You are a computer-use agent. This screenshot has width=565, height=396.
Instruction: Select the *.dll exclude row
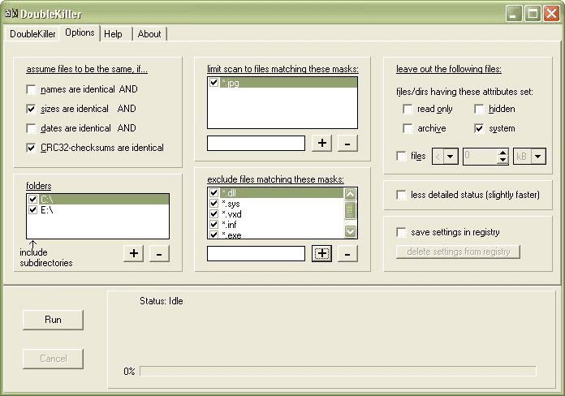[x=276, y=192]
